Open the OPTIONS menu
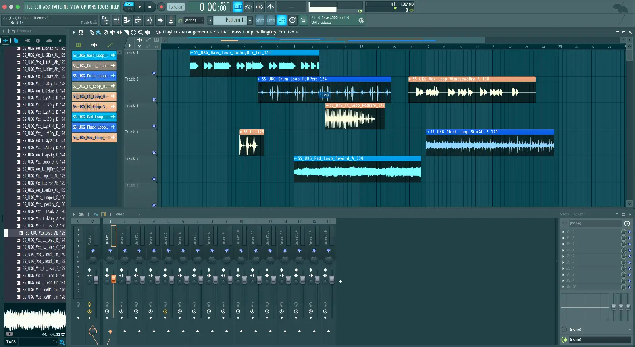This screenshot has height=347, width=635. click(89, 7)
